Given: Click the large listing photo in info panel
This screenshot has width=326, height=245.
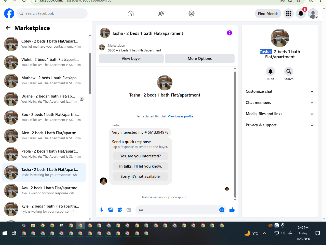Looking at the screenshot, I should [280, 38].
